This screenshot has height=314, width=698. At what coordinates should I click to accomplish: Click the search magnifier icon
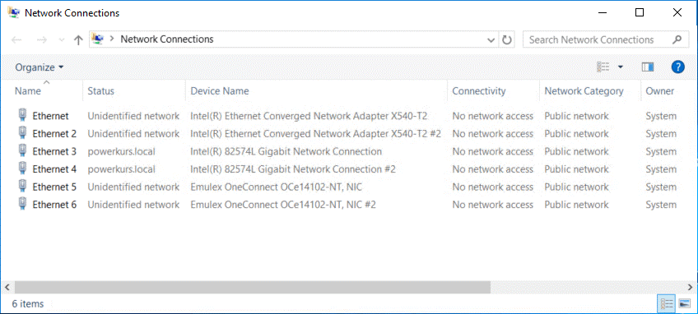point(677,39)
